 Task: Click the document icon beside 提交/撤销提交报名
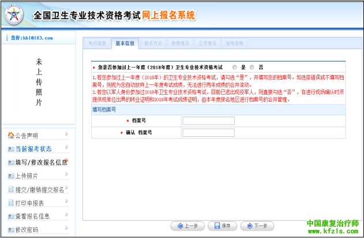point(11,189)
